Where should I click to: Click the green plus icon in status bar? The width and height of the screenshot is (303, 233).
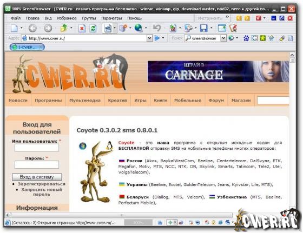(170, 223)
